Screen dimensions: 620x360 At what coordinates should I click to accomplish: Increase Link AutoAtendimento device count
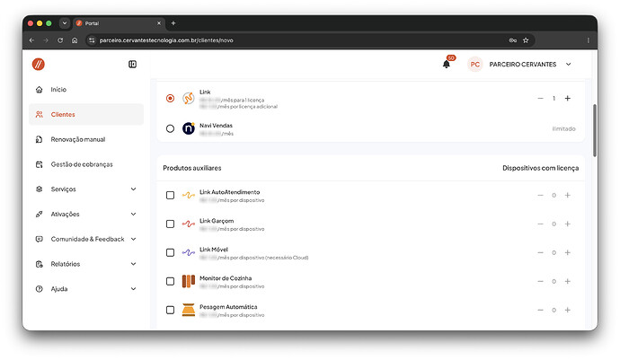coord(567,195)
